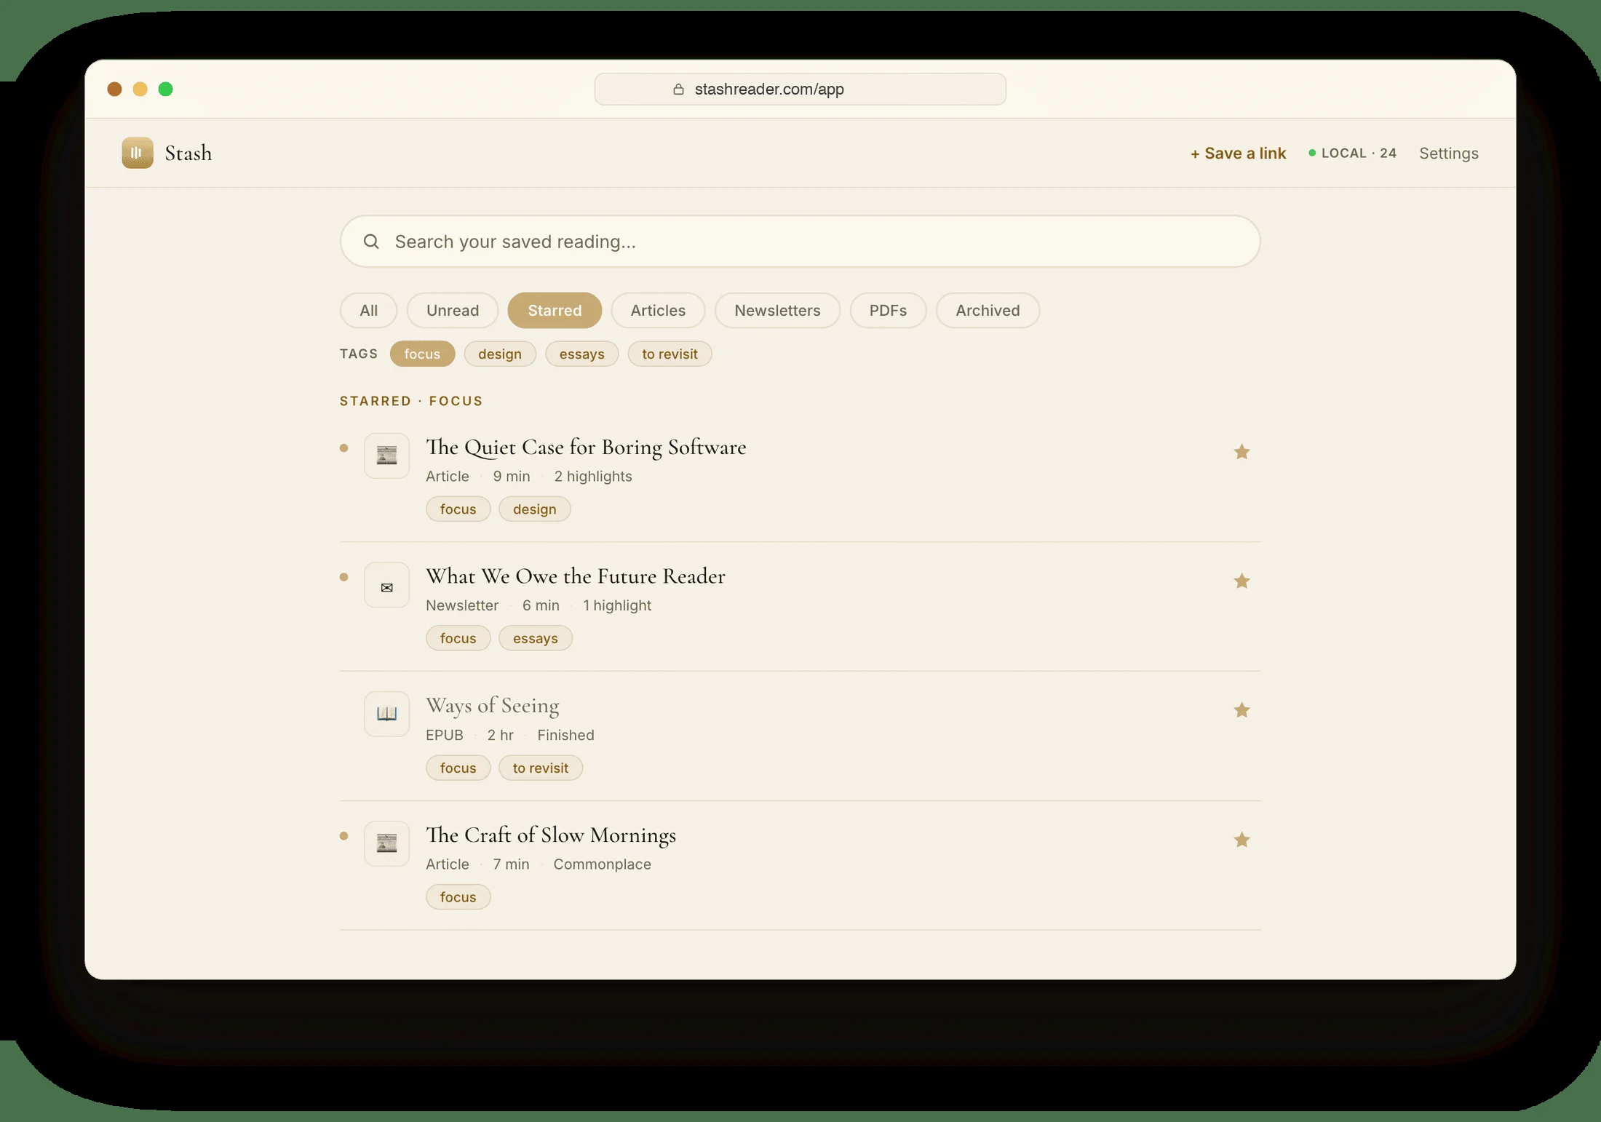Unstar What We Owe the Future Reader
This screenshot has height=1122, width=1601.
click(1242, 581)
